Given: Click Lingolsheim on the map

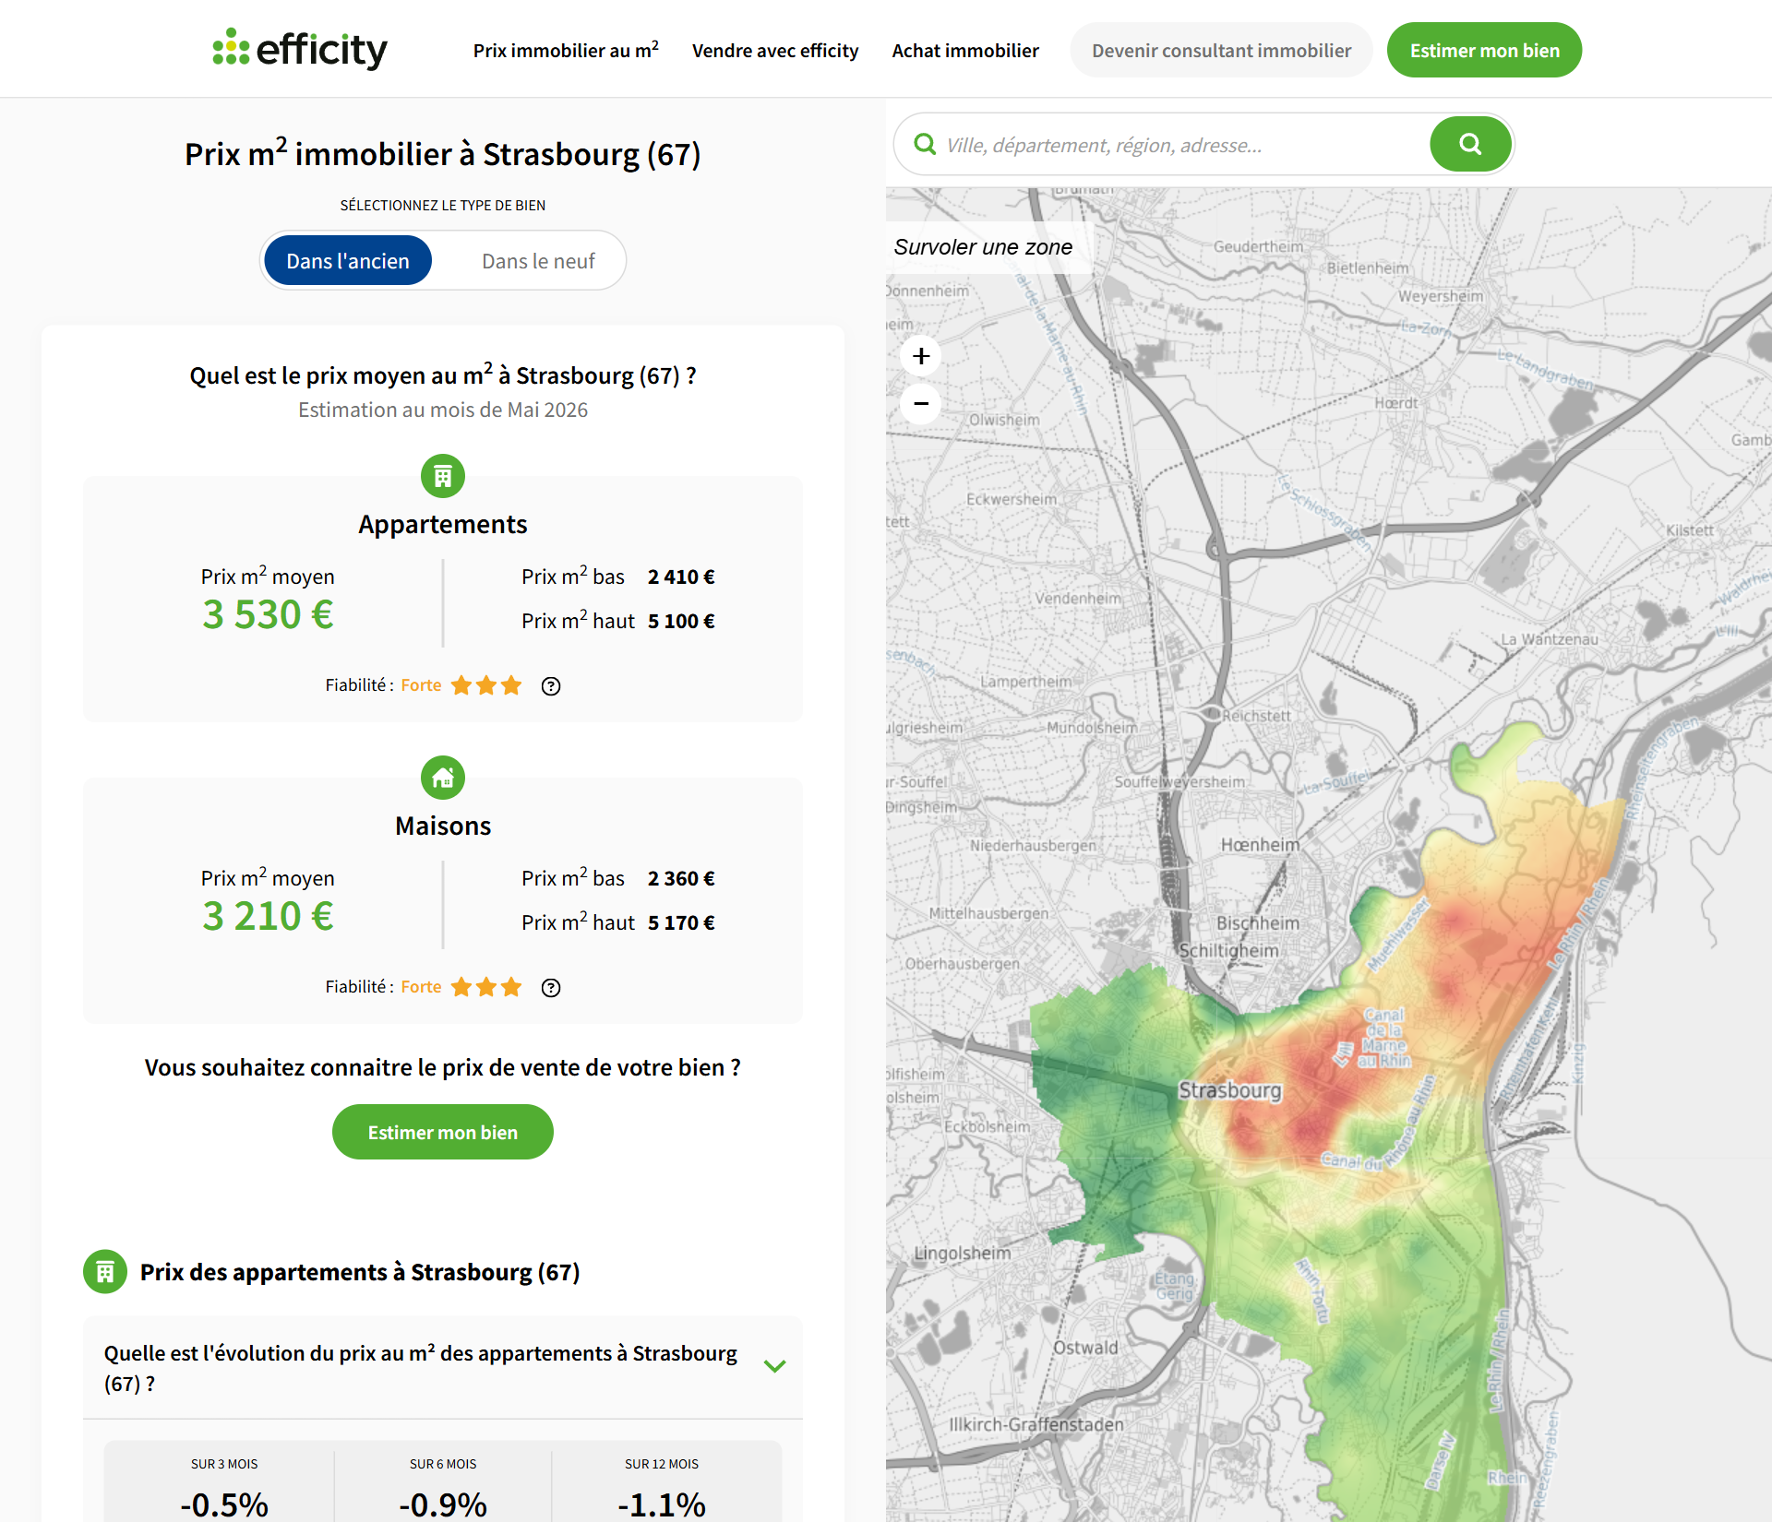Looking at the screenshot, I should [963, 1254].
